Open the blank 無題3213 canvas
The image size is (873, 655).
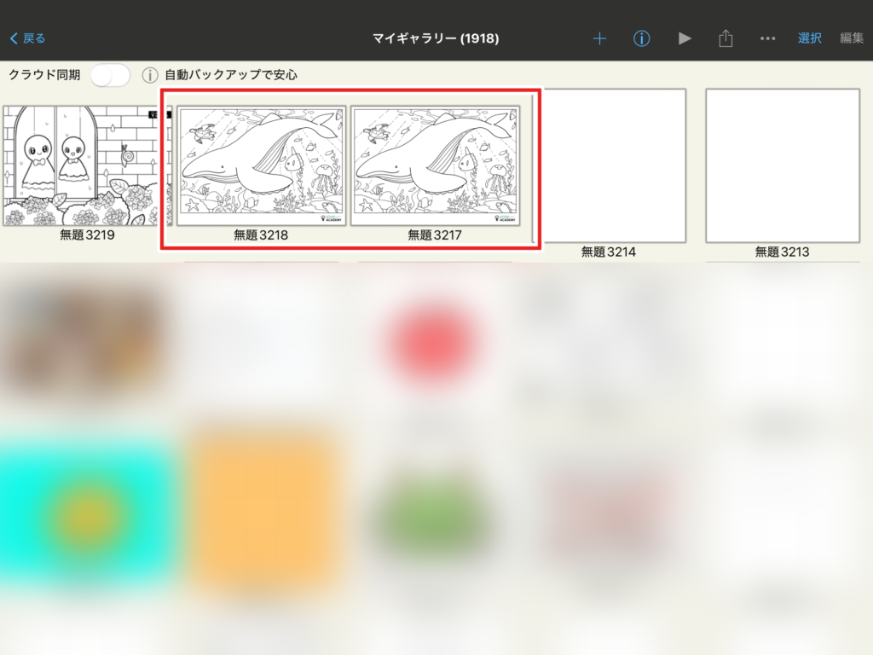click(x=782, y=165)
